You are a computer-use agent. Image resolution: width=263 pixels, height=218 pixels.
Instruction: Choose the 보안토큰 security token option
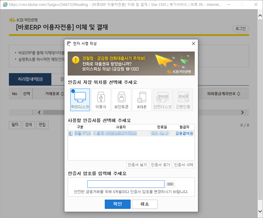[x=121, y=100]
